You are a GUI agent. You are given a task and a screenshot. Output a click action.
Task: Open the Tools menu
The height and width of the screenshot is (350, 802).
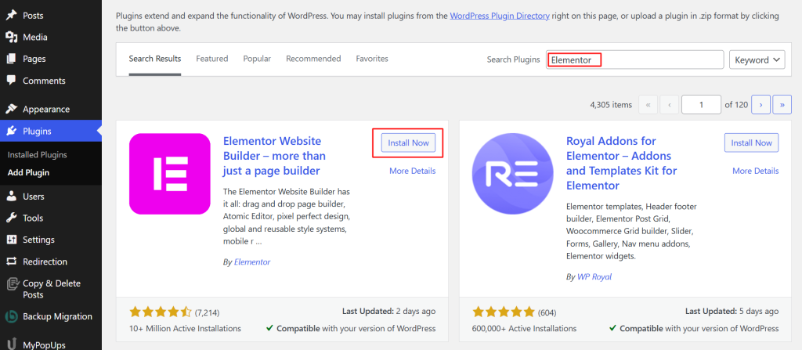click(51, 218)
